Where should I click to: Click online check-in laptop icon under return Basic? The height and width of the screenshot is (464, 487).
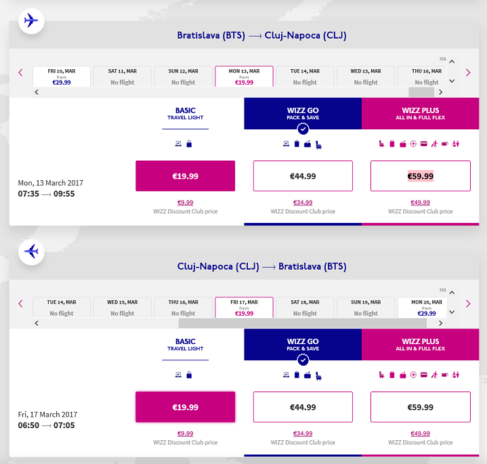tap(178, 375)
